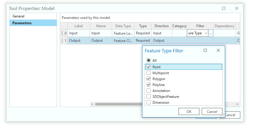Tick the Dimension checkbox

(149, 103)
